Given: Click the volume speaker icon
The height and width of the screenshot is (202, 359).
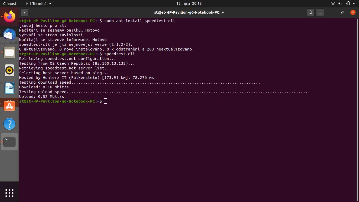Looking at the screenshot, I should coord(340,3).
